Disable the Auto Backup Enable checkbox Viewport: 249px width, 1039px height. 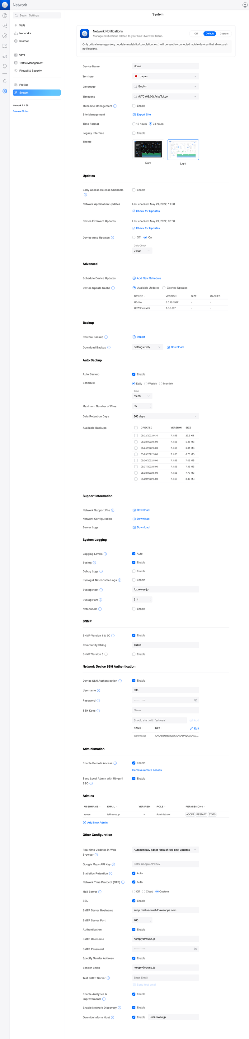tap(134, 374)
